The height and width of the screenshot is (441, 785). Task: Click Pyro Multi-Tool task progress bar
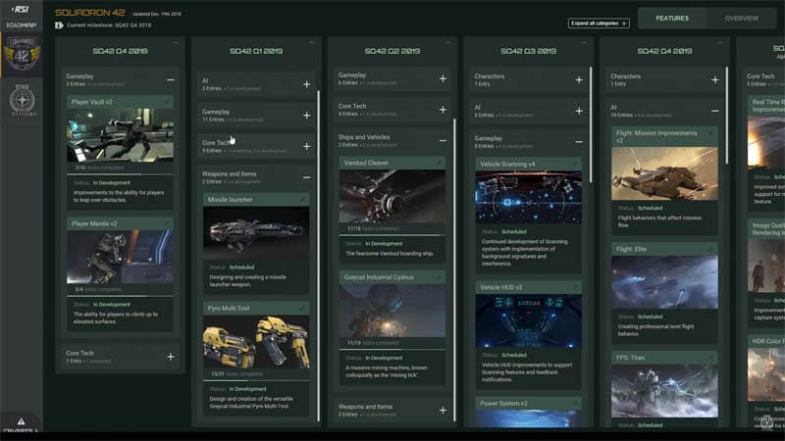[x=256, y=380]
